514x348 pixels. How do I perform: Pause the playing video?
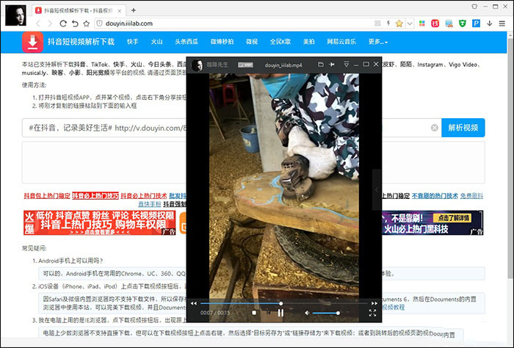coord(280,313)
